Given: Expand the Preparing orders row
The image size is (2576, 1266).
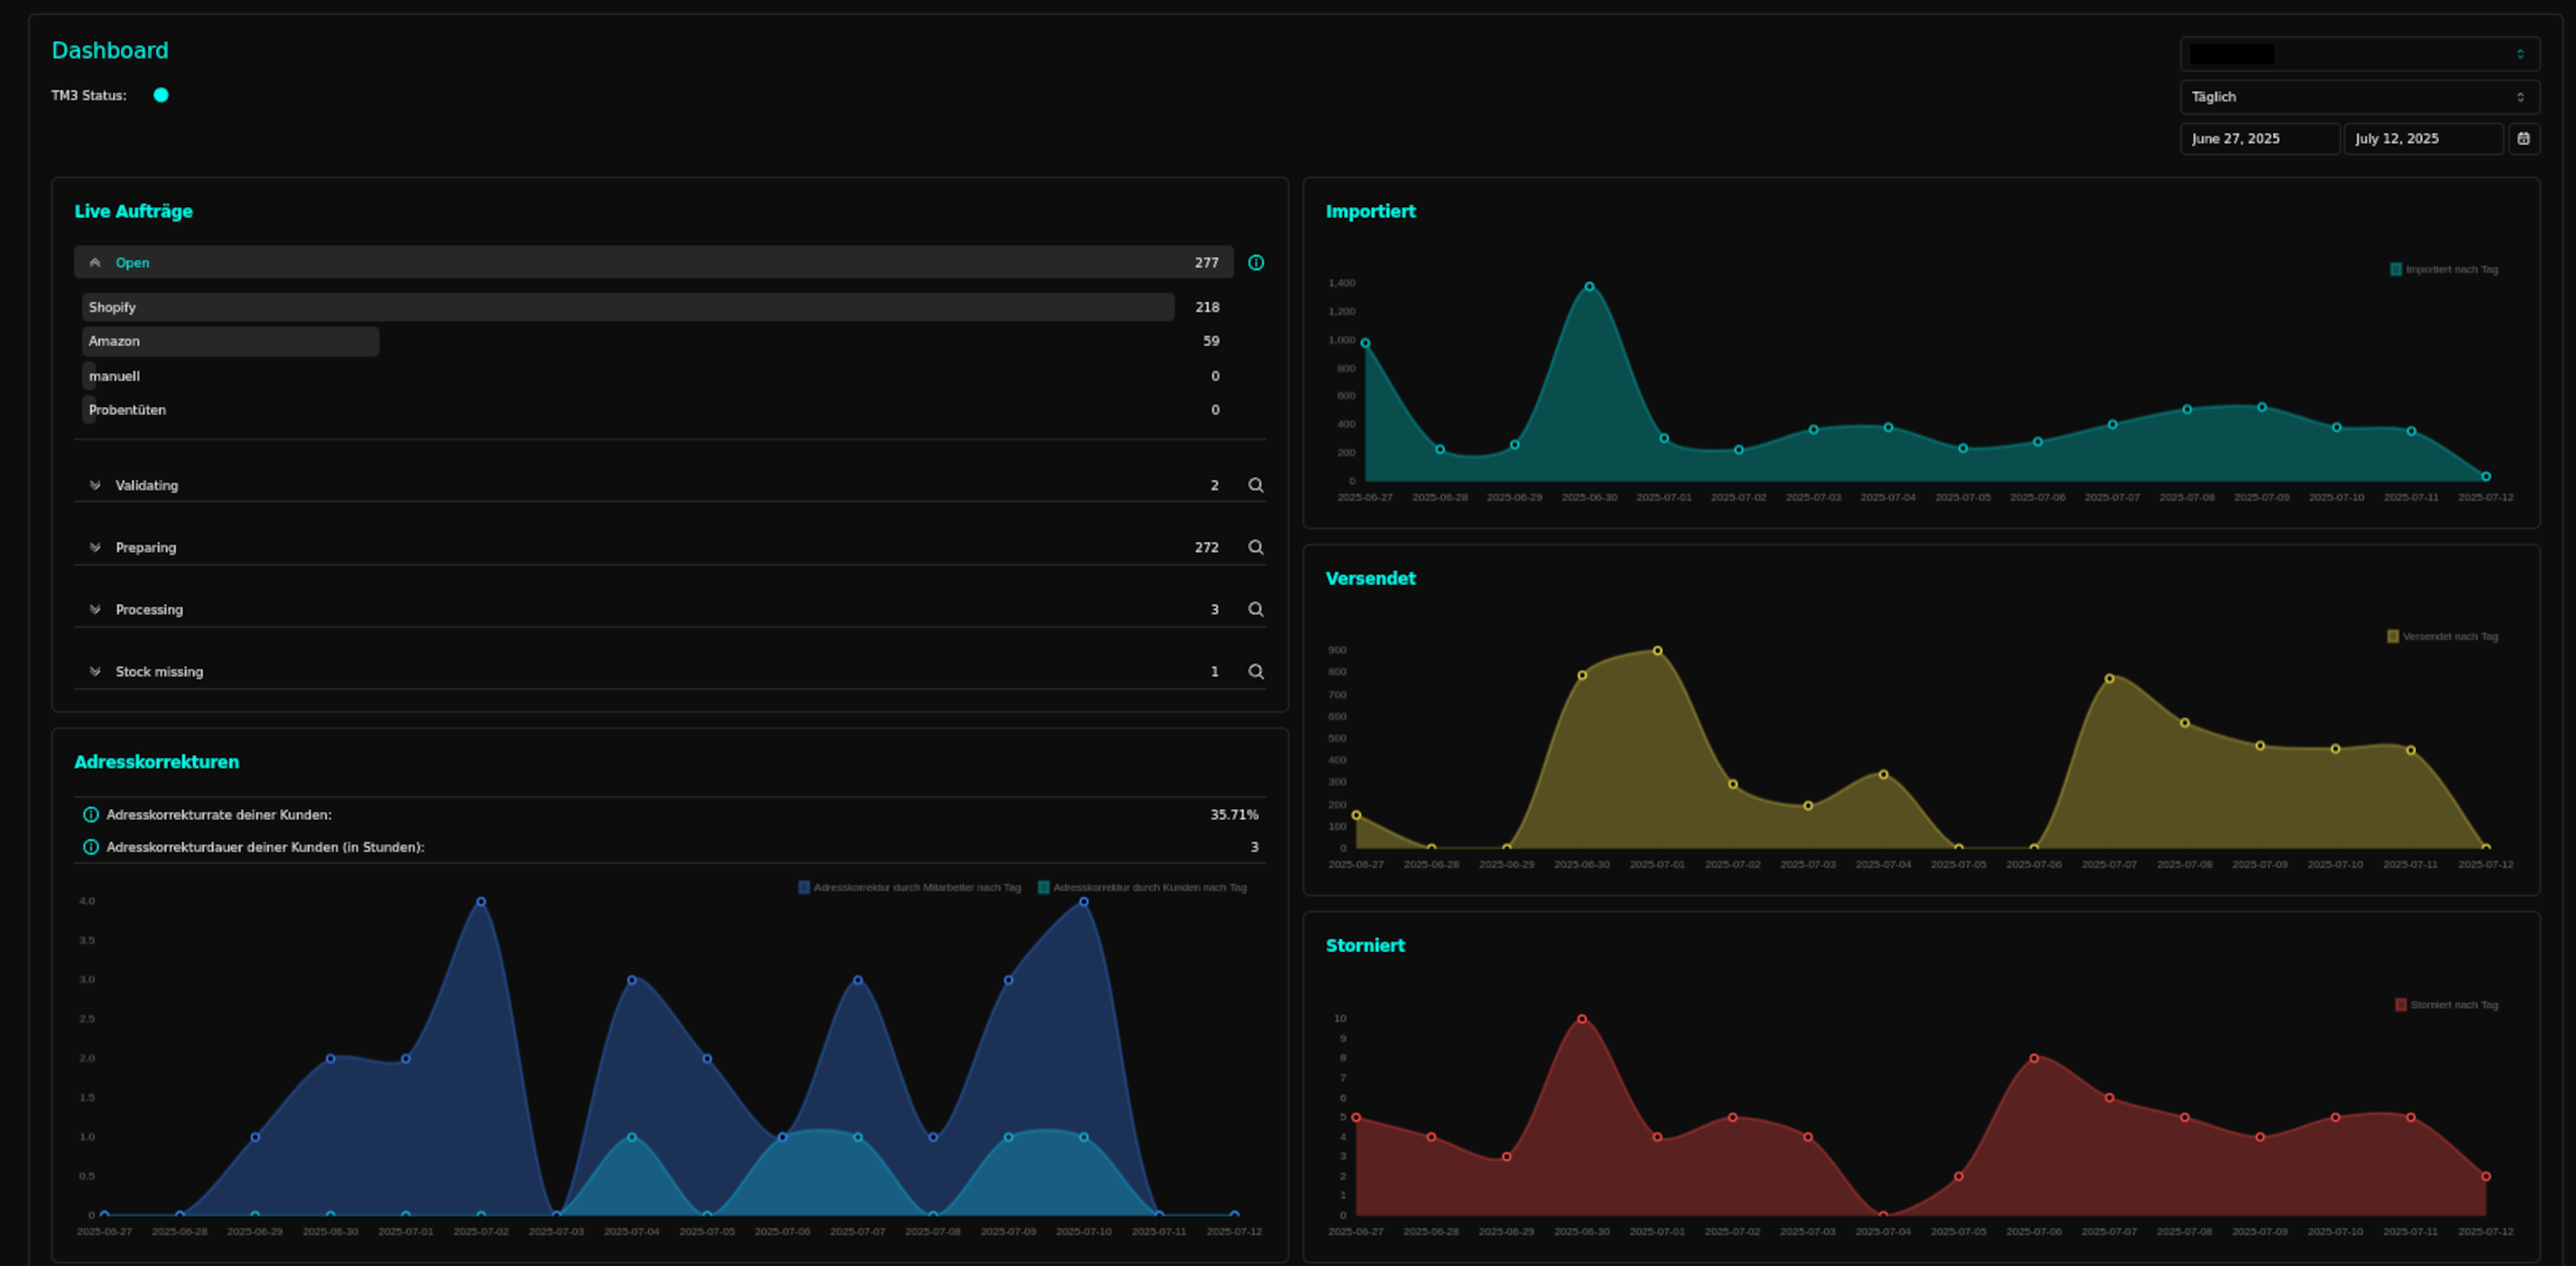Looking at the screenshot, I should click(x=95, y=547).
